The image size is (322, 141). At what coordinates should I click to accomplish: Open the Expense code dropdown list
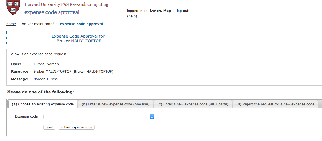point(98,117)
